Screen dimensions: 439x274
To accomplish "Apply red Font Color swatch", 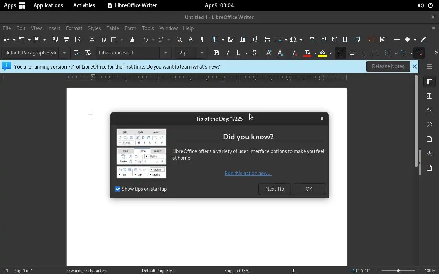I will point(307,53).
